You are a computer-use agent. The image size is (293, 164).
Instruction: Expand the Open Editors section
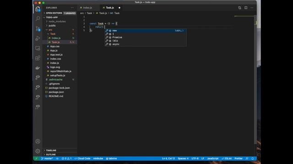[60, 13]
